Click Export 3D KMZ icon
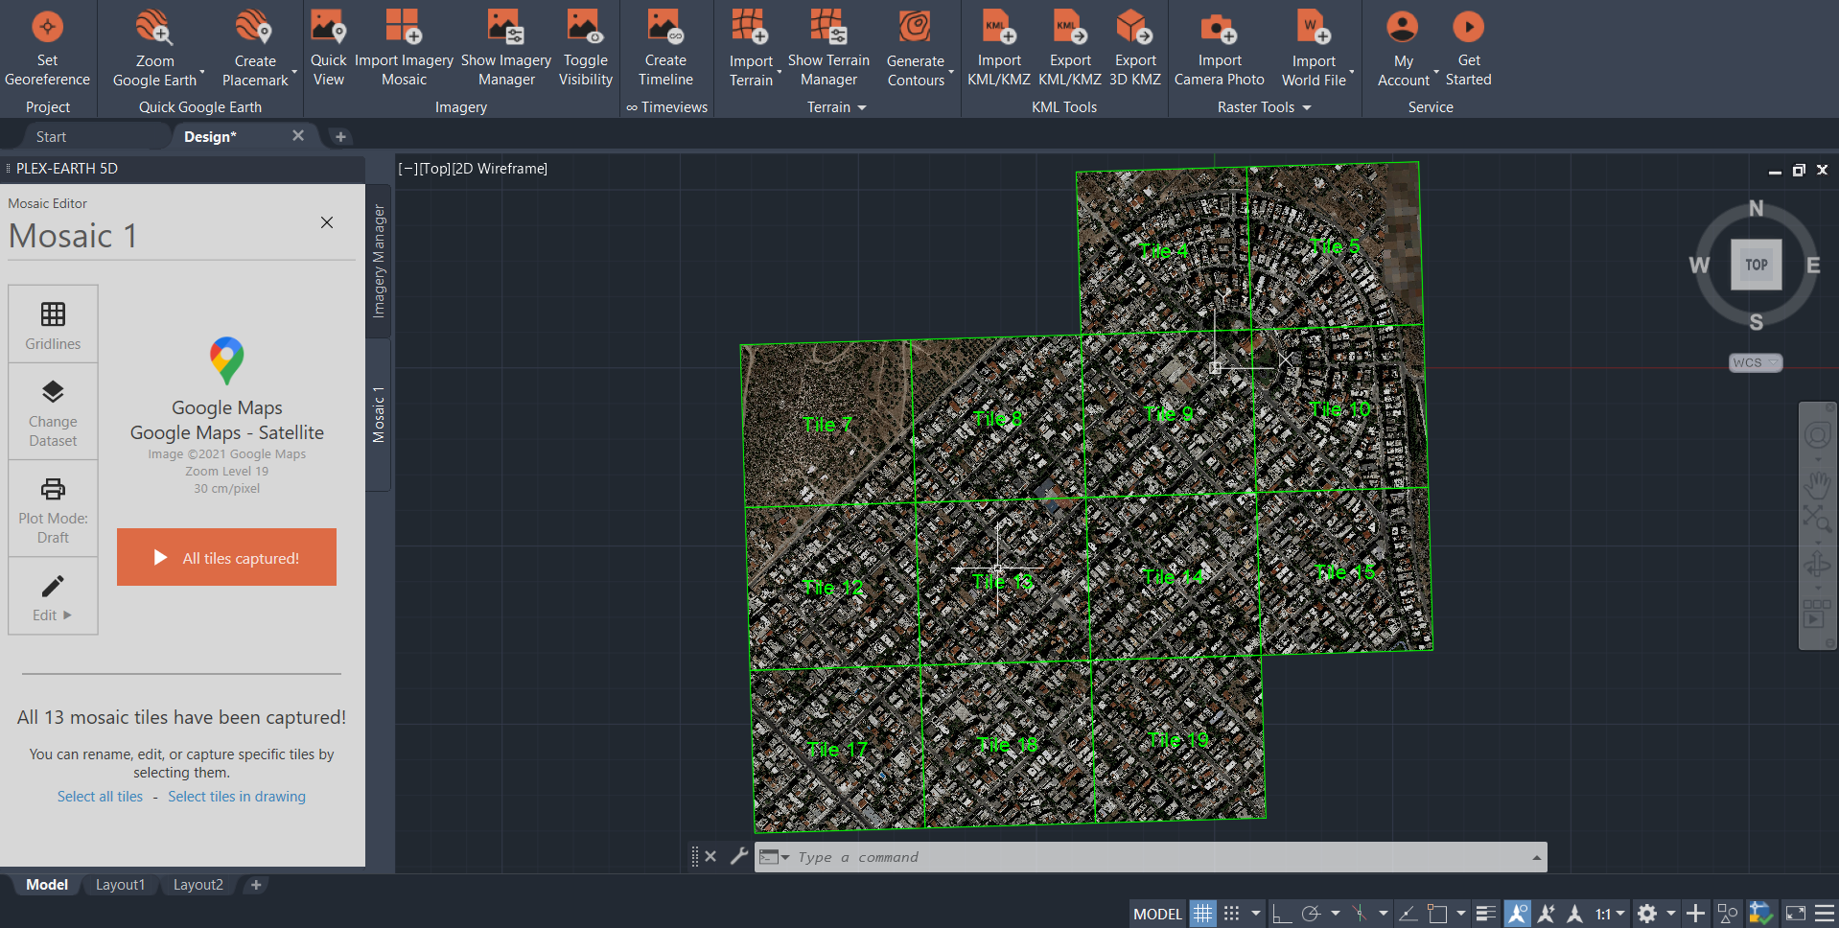Screen dimensions: 1839x928 tap(1135, 27)
